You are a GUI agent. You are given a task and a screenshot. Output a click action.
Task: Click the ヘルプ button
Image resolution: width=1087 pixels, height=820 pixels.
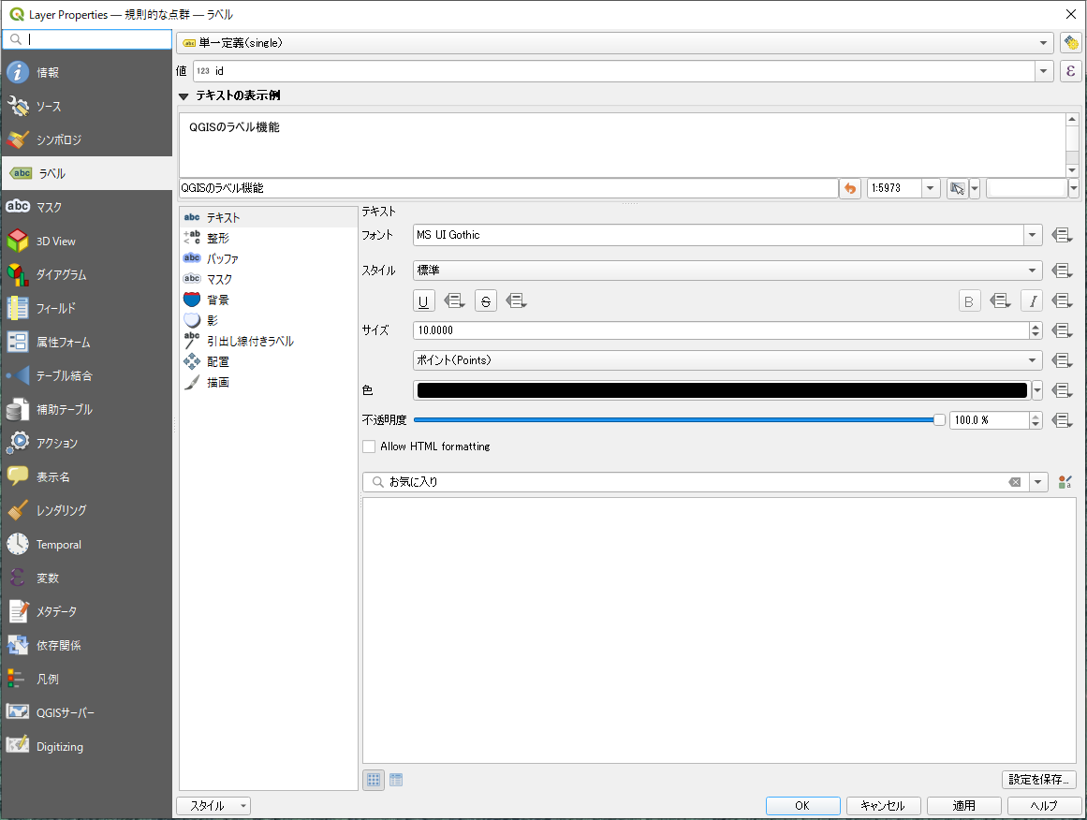pyautogui.click(x=1044, y=805)
